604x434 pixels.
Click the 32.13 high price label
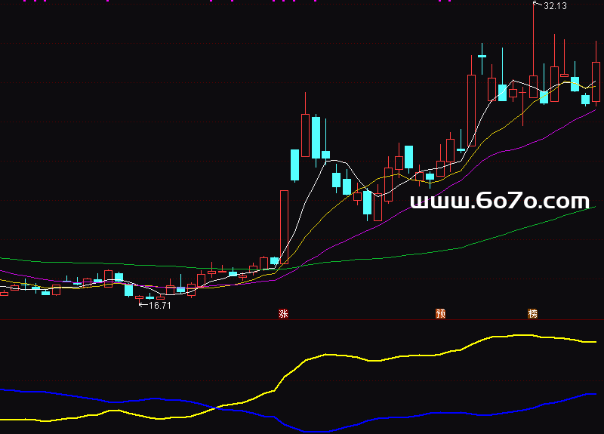[555, 6]
